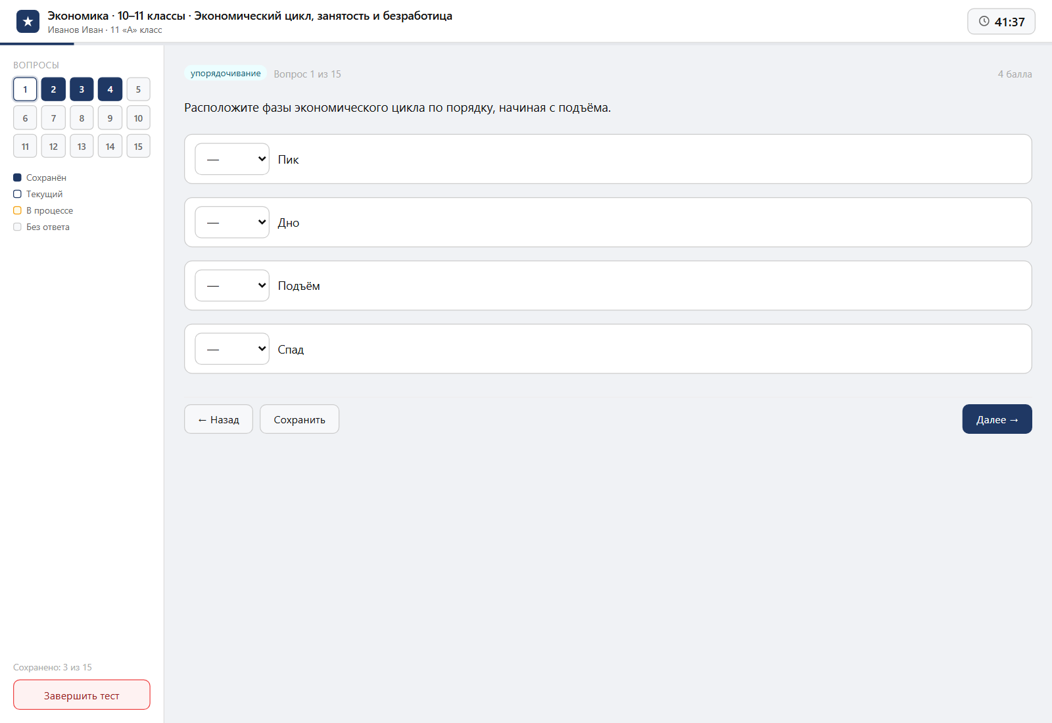Open question 3
The height and width of the screenshot is (723, 1052).
82,89
